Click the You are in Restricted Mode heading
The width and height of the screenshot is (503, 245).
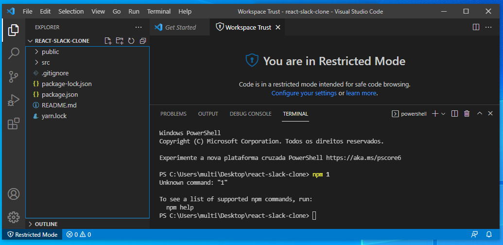coord(334,61)
